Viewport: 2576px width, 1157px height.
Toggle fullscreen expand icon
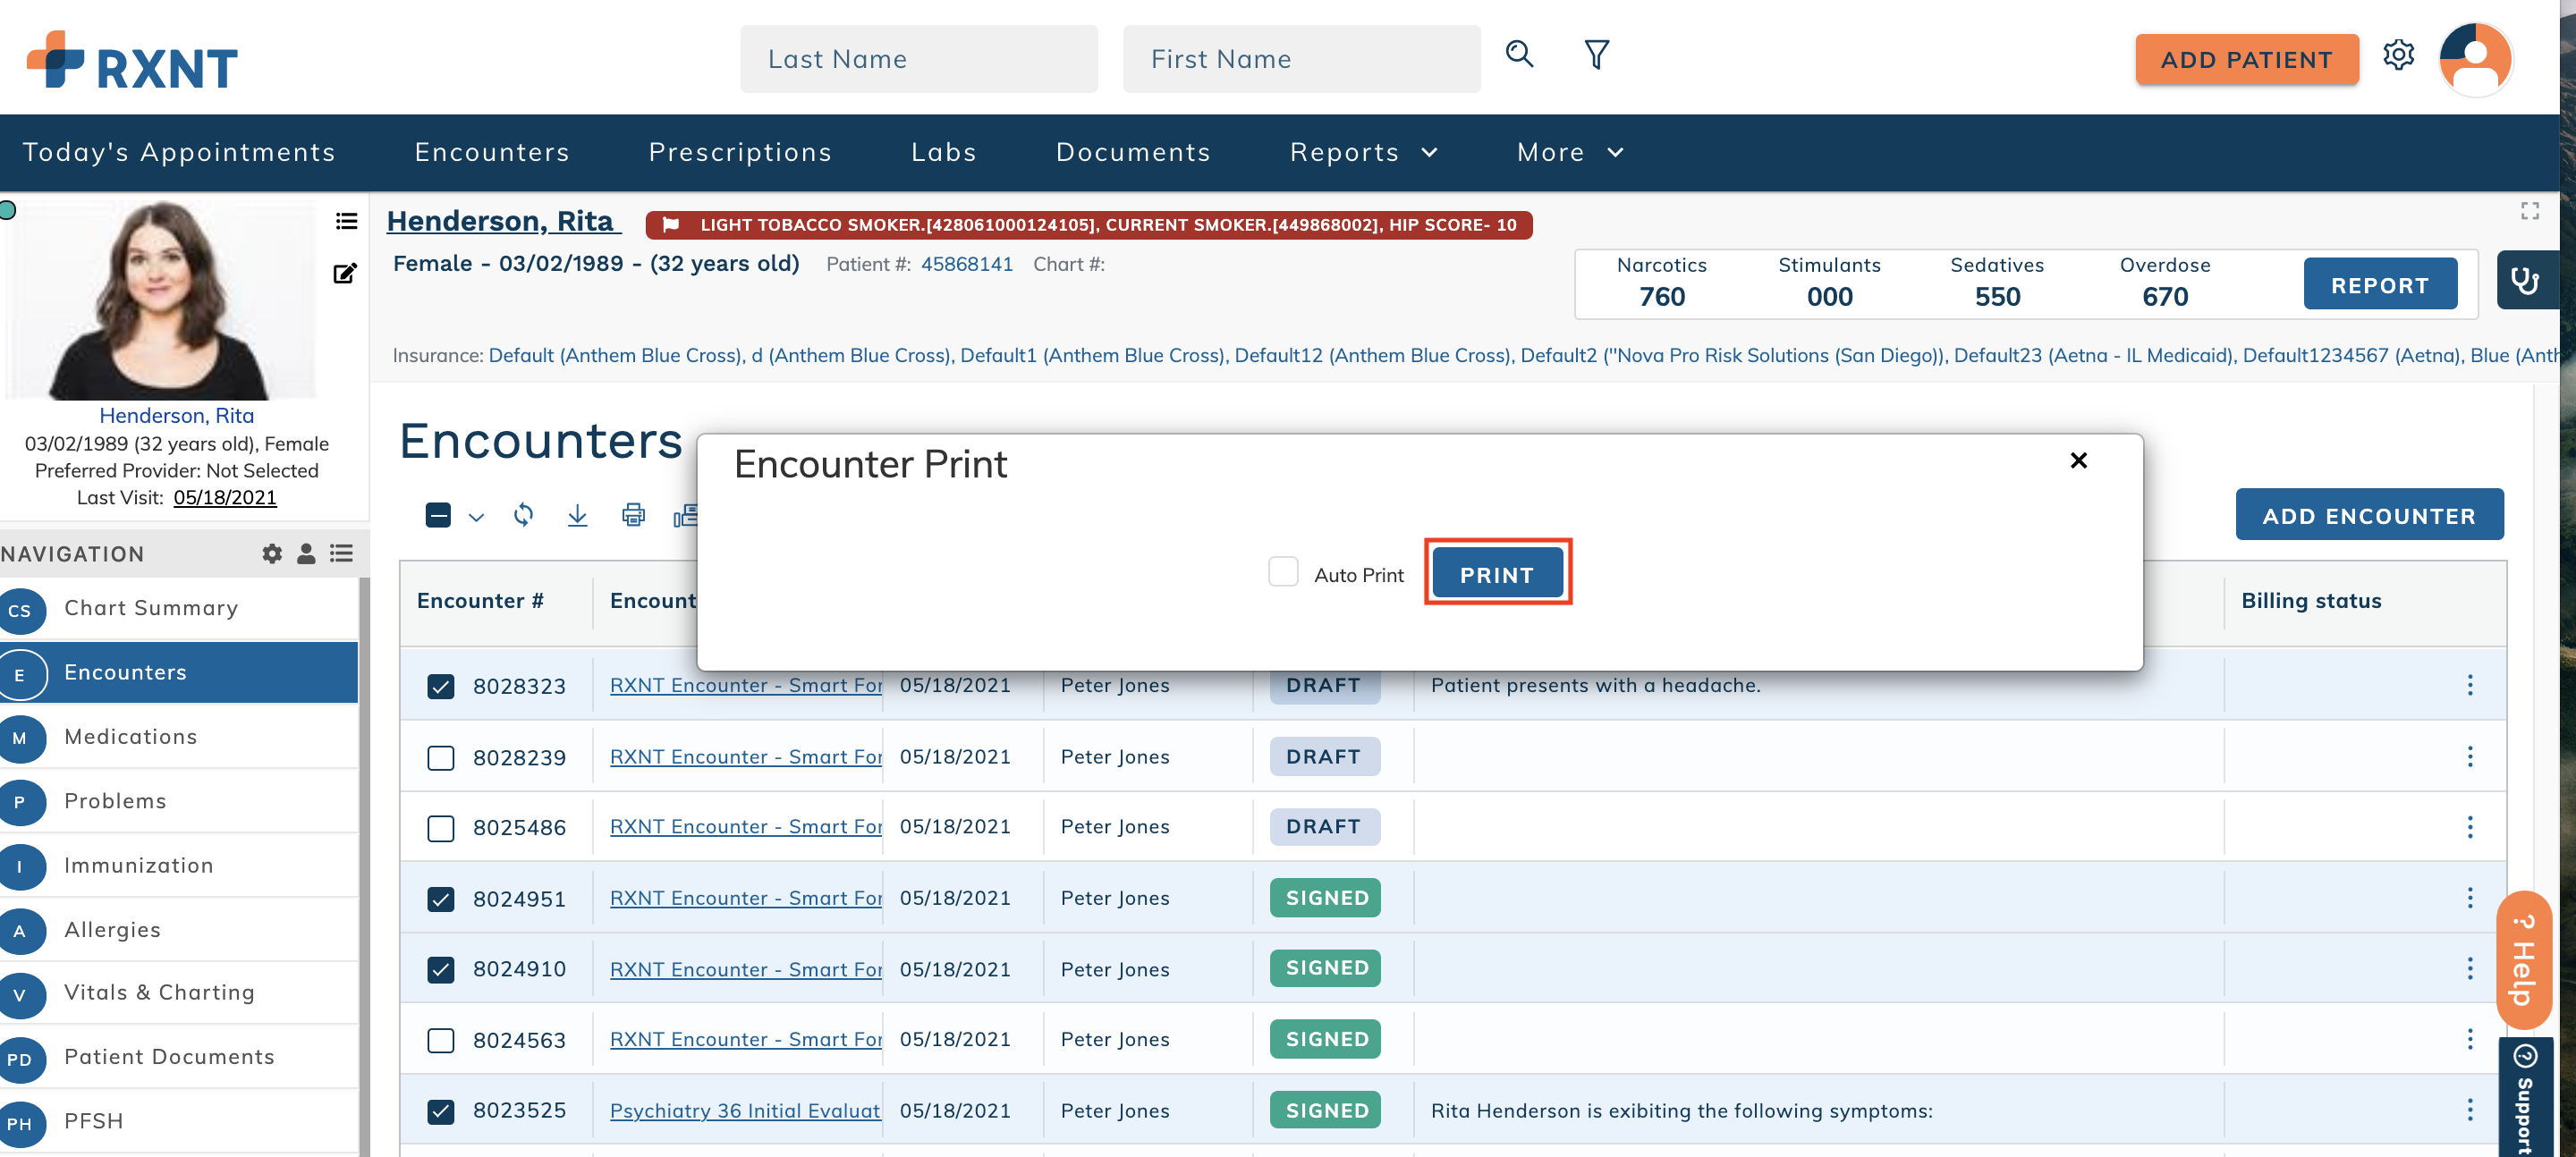pos(2530,211)
